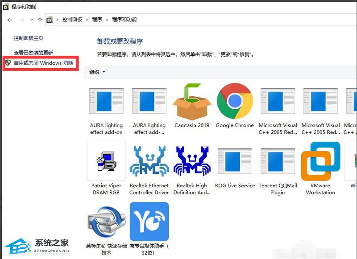The width and height of the screenshot is (357, 259).
Task: Click the VMware Workstation label text
Action: [320, 189]
